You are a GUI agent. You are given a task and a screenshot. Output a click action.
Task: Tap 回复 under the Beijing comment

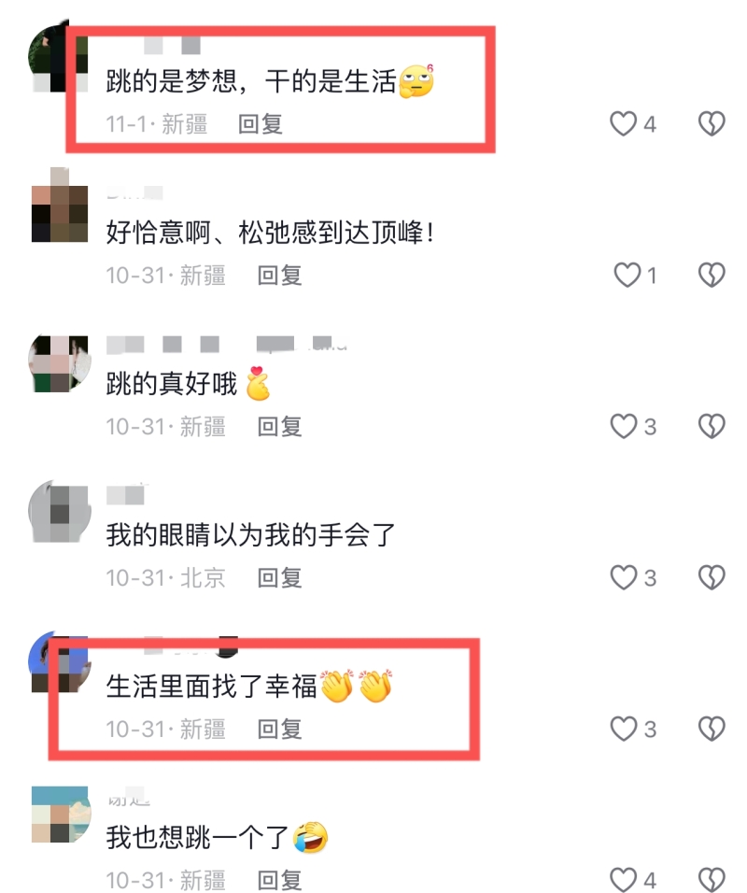point(279,578)
